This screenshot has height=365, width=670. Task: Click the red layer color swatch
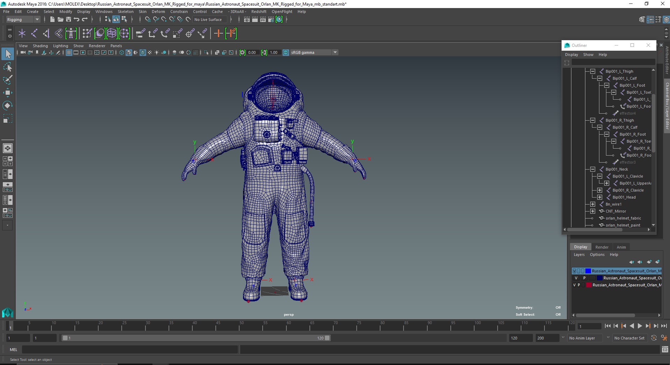click(x=589, y=285)
